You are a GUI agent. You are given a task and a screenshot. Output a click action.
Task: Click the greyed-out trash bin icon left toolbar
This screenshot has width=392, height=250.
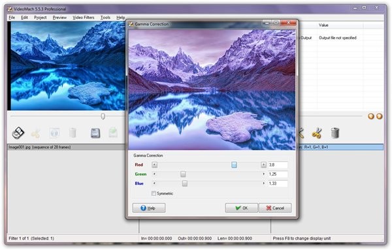73,133
